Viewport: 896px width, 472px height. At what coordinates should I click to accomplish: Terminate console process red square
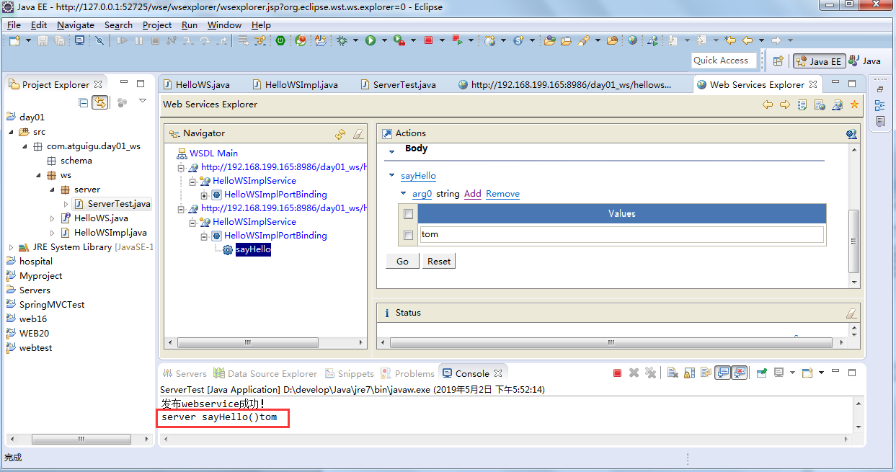[x=617, y=373]
